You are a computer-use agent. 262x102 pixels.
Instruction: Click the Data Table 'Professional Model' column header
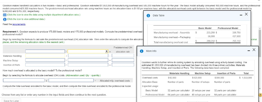coord(228,28)
